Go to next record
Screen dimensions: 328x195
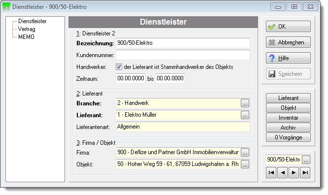(294, 173)
